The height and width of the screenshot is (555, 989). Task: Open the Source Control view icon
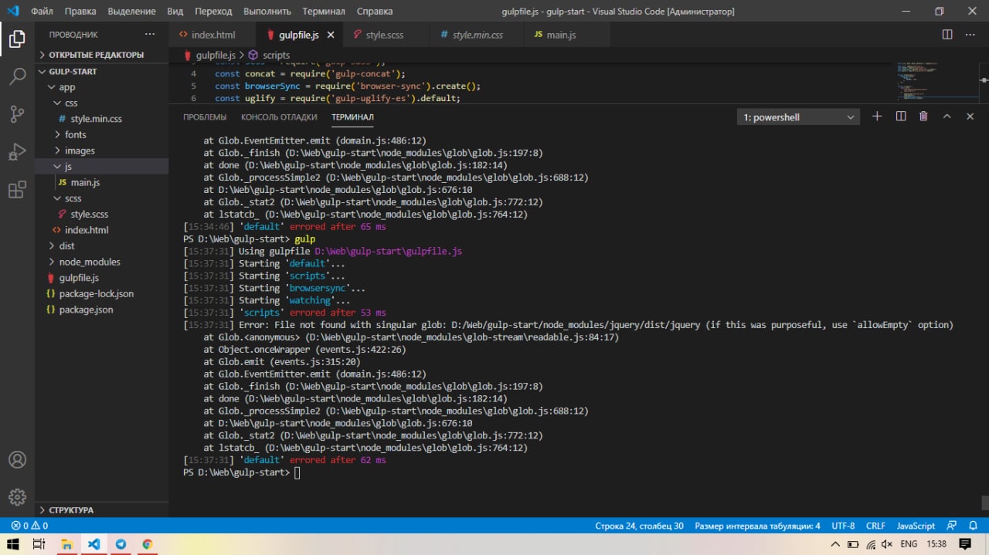tap(17, 114)
